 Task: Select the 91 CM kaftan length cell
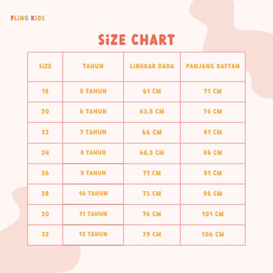pos(213,173)
